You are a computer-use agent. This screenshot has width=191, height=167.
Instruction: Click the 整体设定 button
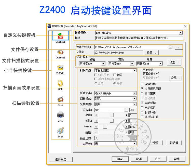pos(61,159)
